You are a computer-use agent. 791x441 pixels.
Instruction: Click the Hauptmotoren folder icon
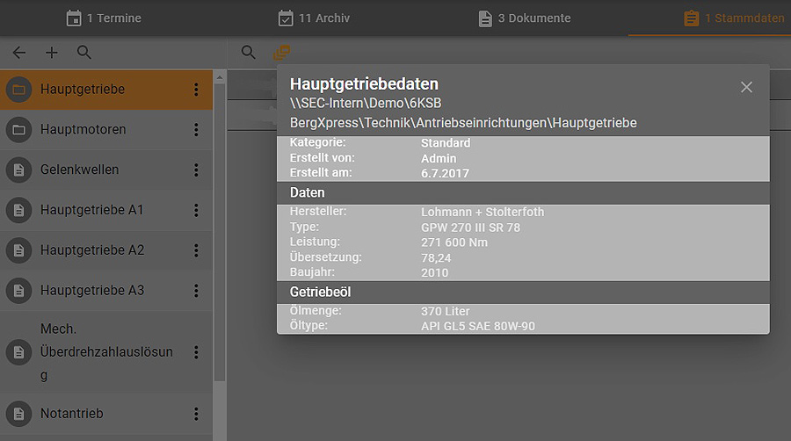point(18,130)
